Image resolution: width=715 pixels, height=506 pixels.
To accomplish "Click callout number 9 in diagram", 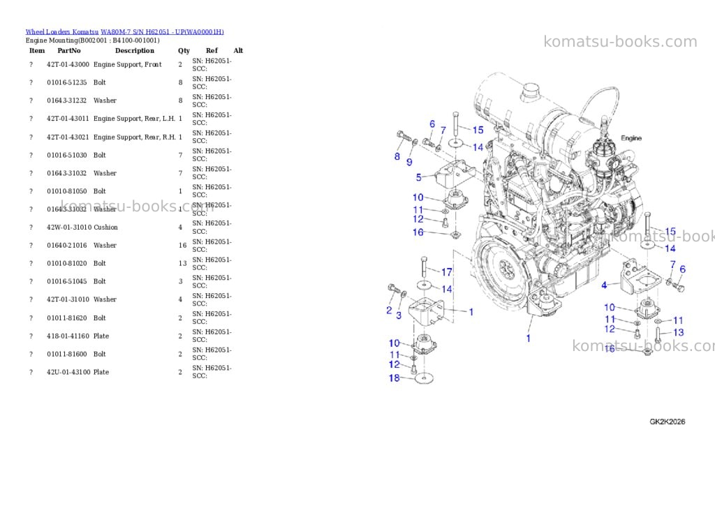I will click(409, 163).
